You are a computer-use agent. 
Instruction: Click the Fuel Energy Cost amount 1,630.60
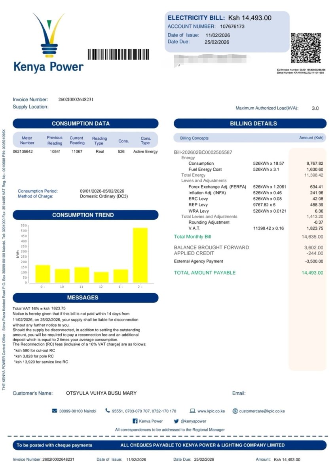point(315,169)
